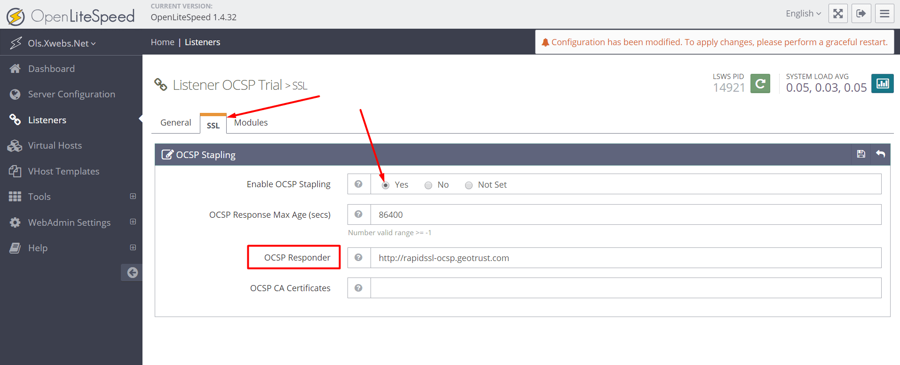Click the Server Configuration globe icon

pyautogui.click(x=15, y=94)
